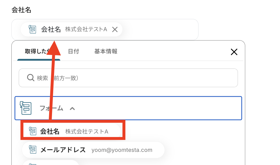
Task: Close the value picker panel
Action: pyautogui.click(x=234, y=52)
